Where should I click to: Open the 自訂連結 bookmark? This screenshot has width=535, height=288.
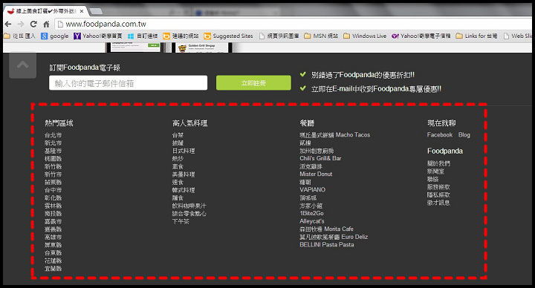[143, 36]
